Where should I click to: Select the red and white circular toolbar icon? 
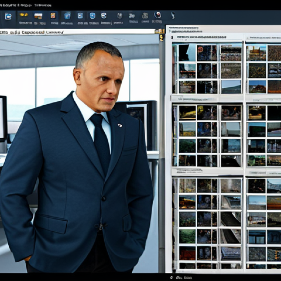click(157, 15)
